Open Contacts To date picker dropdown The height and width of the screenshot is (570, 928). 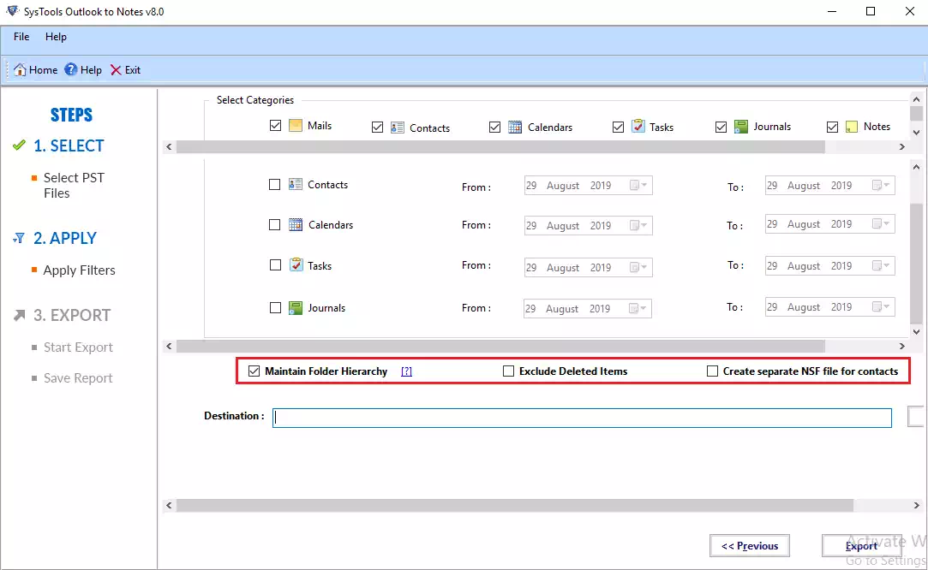coord(881,185)
